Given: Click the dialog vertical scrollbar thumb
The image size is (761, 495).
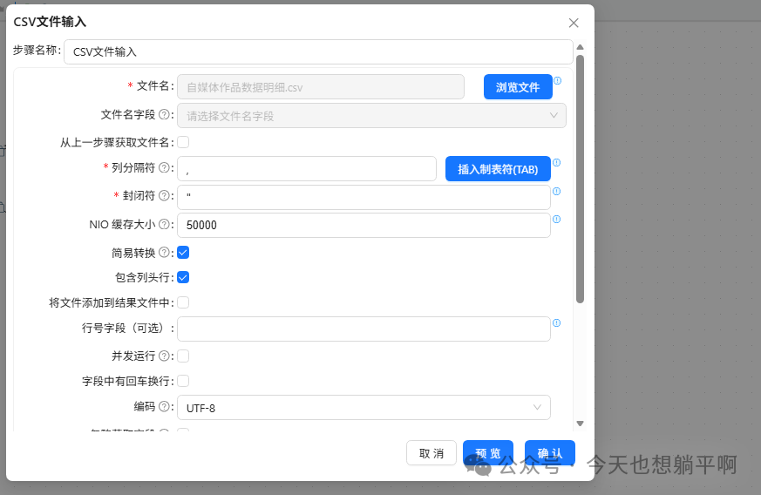Looking at the screenshot, I should pyautogui.click(x=580, y=179).
